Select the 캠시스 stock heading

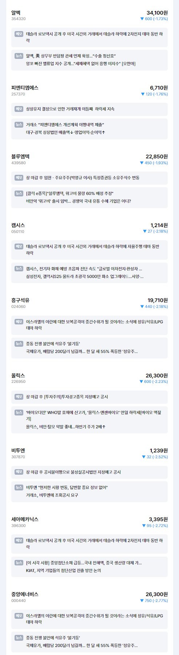click(18, 225)
